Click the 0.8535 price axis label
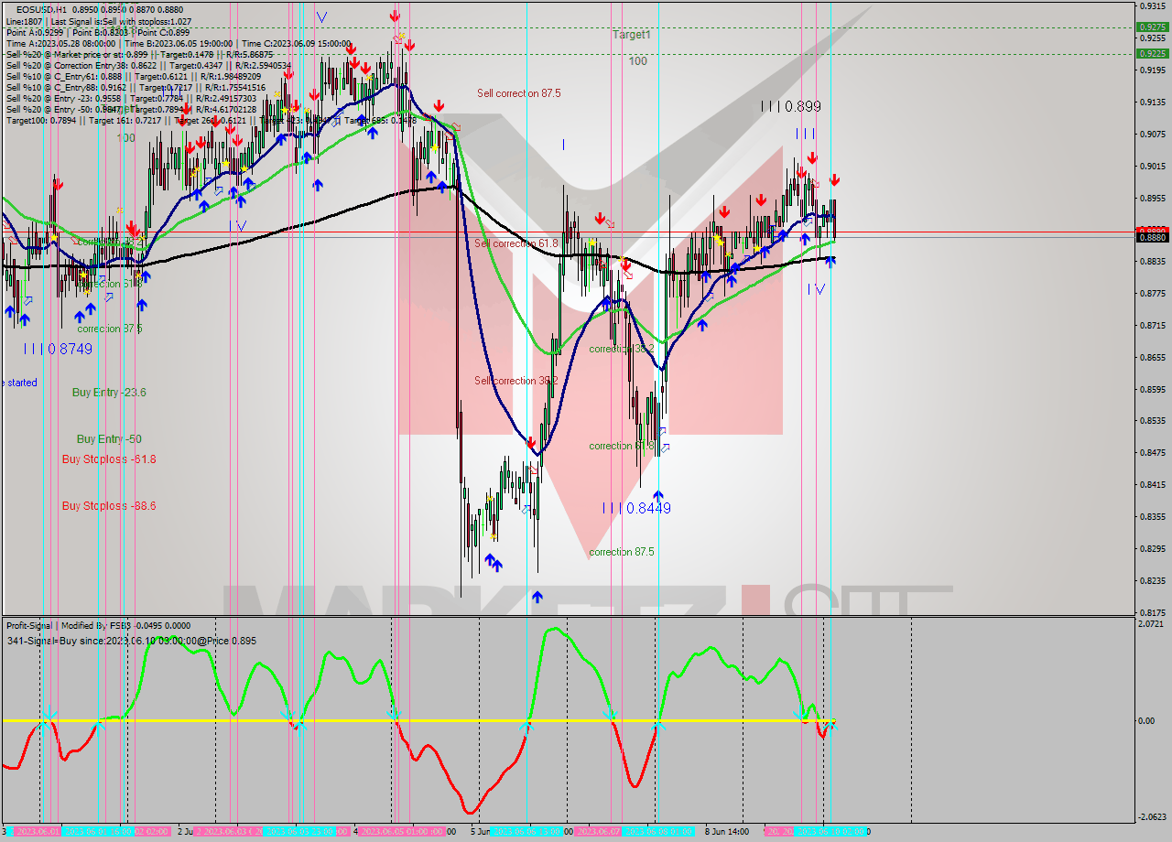This screenshot has height=842, width=1172. pyautogui.click(x=1152, y=421)
